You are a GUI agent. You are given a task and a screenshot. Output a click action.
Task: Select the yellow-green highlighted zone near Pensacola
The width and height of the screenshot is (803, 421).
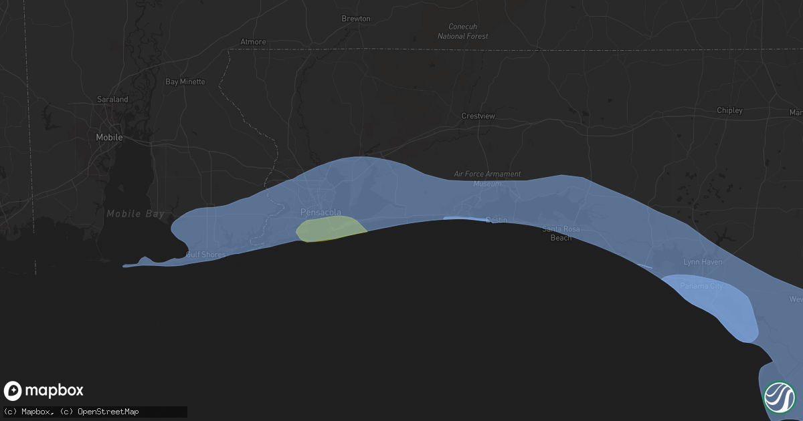[329, 229]
